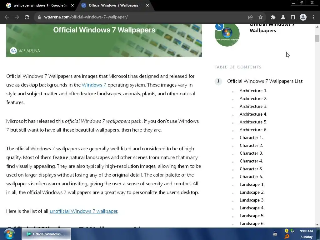Go back to the previous page
320x240 pixels.
coord(7,17)
